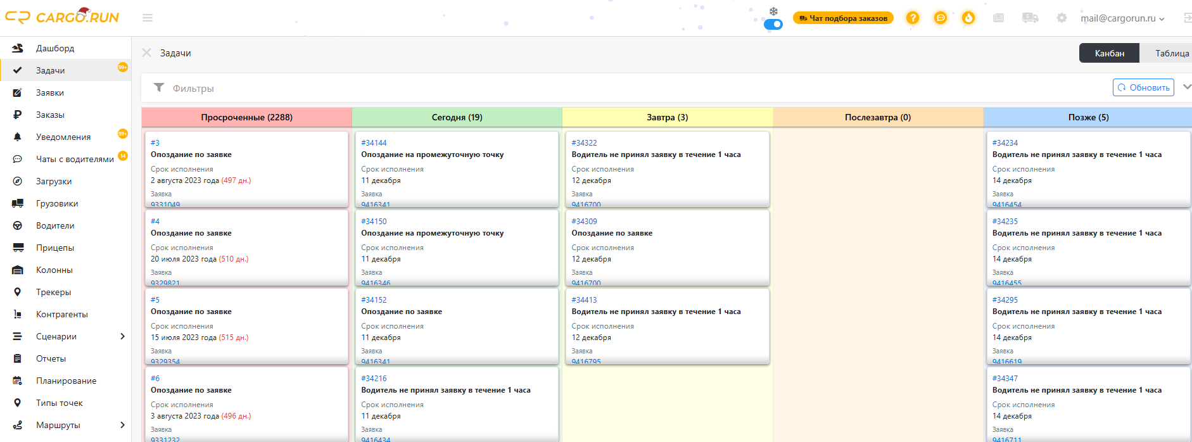Open the Чат подбора заказов button
Image resolution: width=1192 pixels, height=442 pixels.
point(843,18)
